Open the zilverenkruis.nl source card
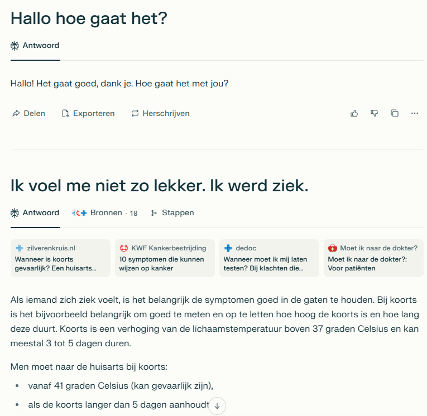Viewport: 427px width, 416px height. pyautogui.click(x=60, y=258)
